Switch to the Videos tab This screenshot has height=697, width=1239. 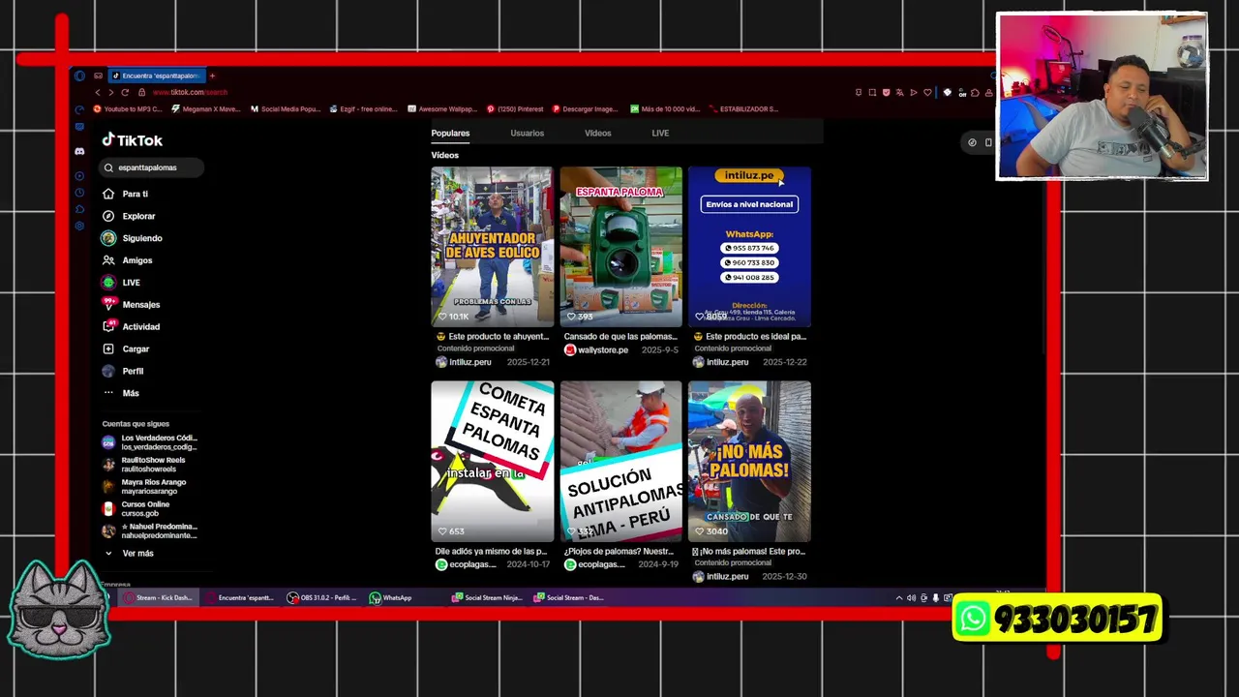(598, 133)
